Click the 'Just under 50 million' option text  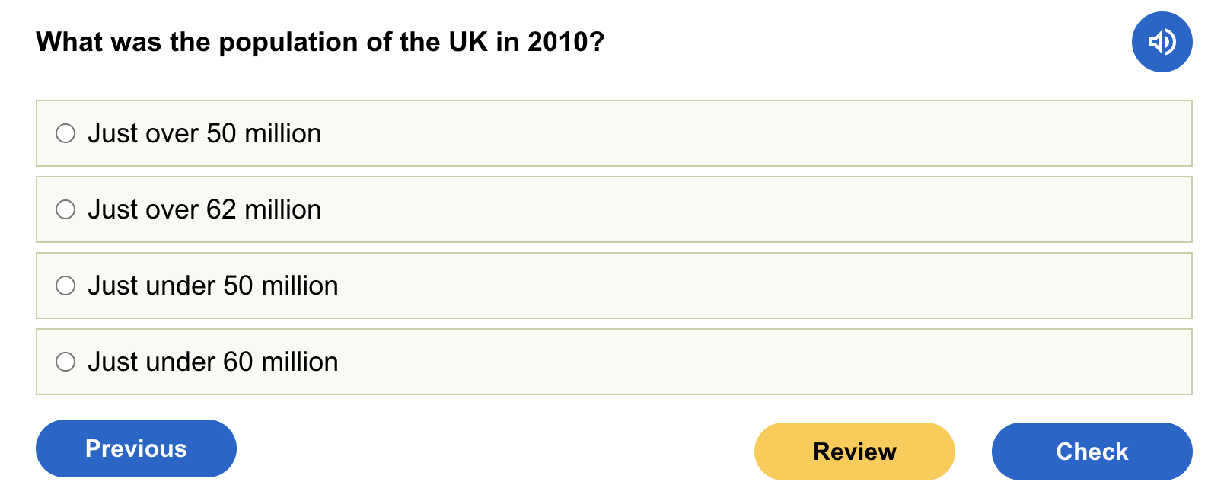tap(212, 286)
